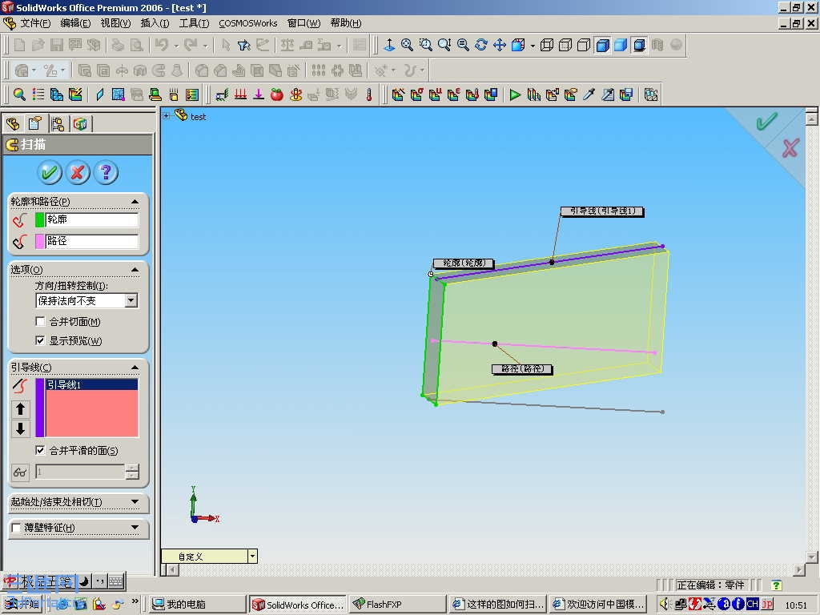Screen dimensions: 820x615
Task: Move guide curve down with down arrow
Action: pyautogui.click(x=20, y=428)
